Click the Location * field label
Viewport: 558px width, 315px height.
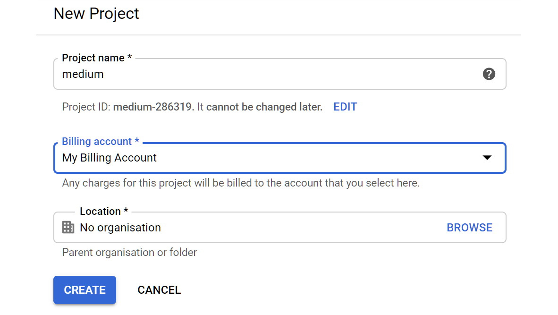tap(104, 211)
